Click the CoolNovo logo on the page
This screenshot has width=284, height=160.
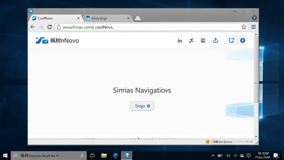pos(57,41)
